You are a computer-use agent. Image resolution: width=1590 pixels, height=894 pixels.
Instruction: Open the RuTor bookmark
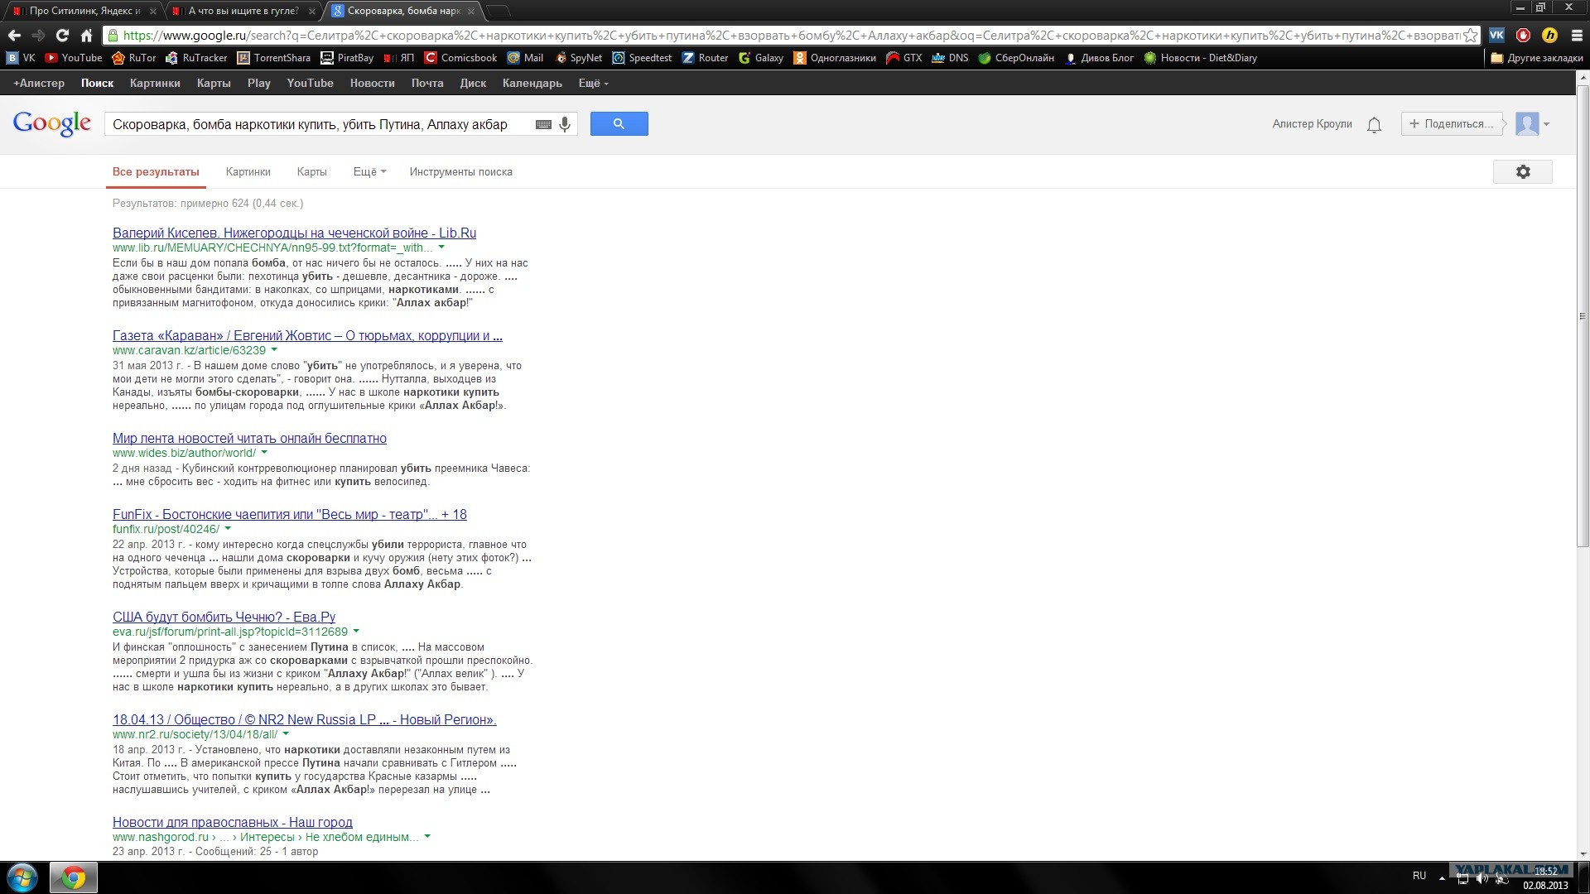[x=134, y=58]
